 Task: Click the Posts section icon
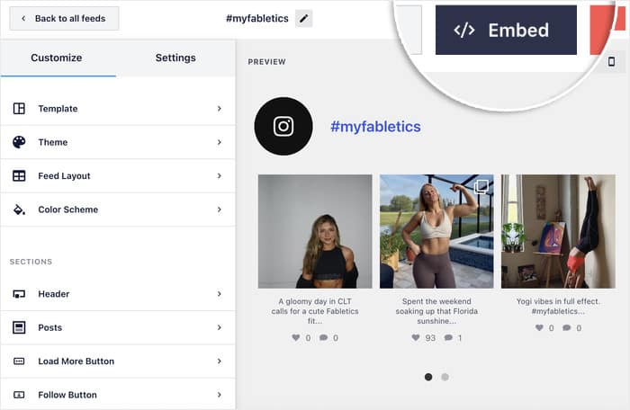[19, 327]
